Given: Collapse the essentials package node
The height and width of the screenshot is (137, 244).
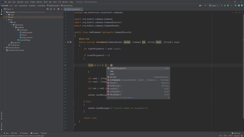Looking at the screenshot, I should [x=14, y=27].
